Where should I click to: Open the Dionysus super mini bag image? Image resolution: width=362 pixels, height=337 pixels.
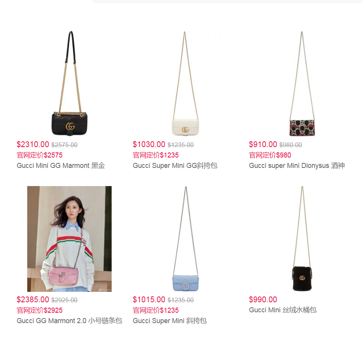click(x=302, y=83)
